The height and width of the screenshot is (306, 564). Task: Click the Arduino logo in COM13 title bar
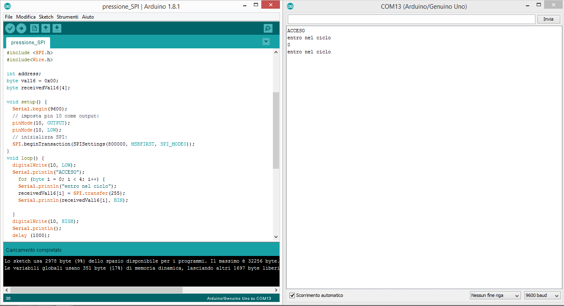coord(290,6)
